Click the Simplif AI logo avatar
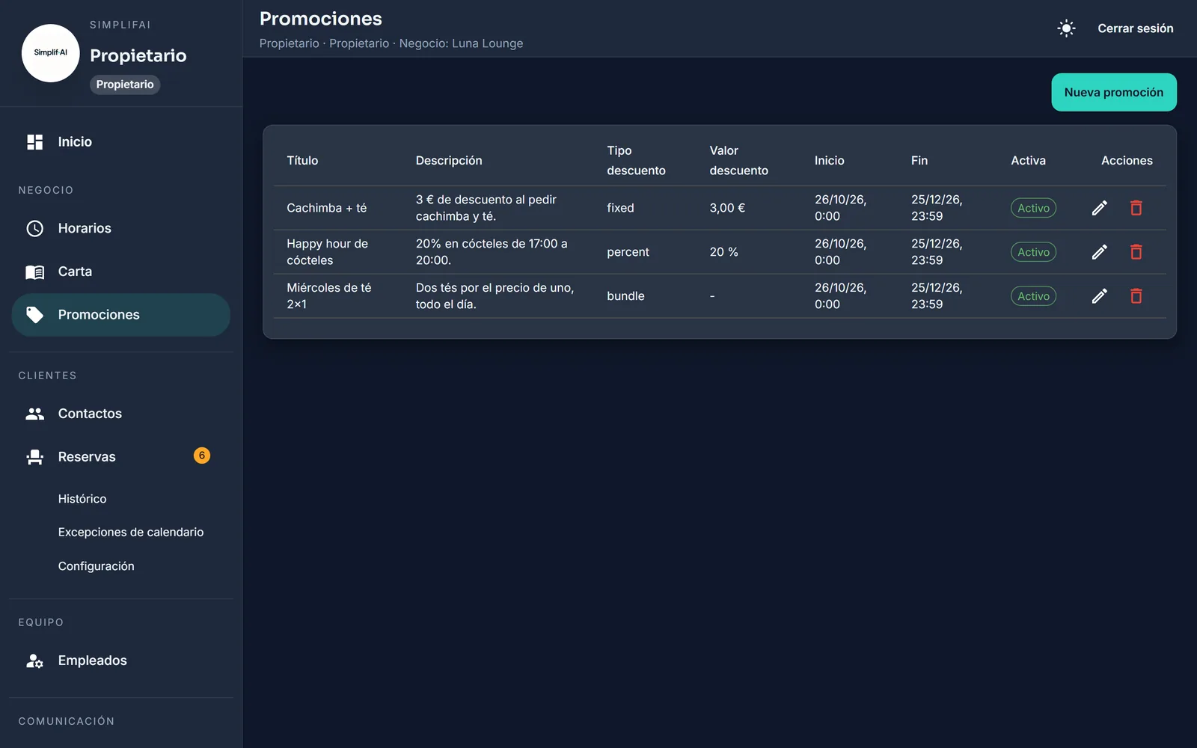The image size is (1197, 748). [x=50, y=53]
